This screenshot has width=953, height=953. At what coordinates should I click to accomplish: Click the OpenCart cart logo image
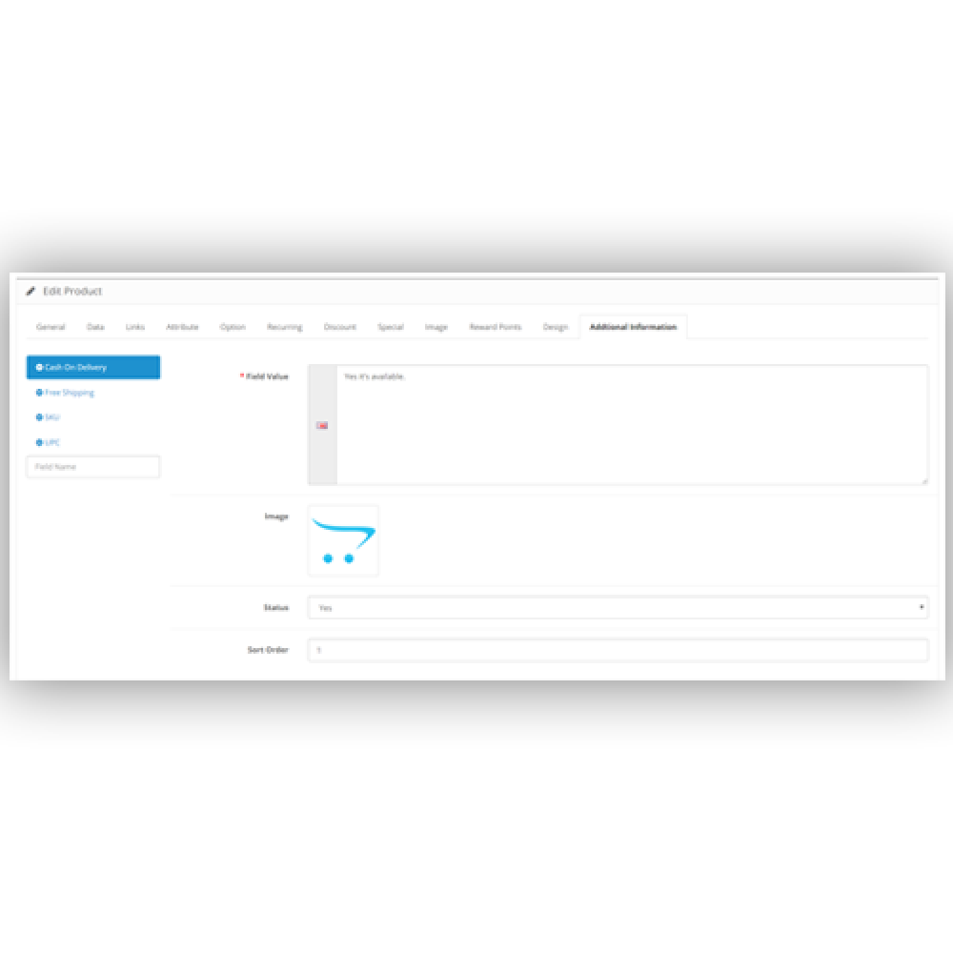[x=343, y=539]
